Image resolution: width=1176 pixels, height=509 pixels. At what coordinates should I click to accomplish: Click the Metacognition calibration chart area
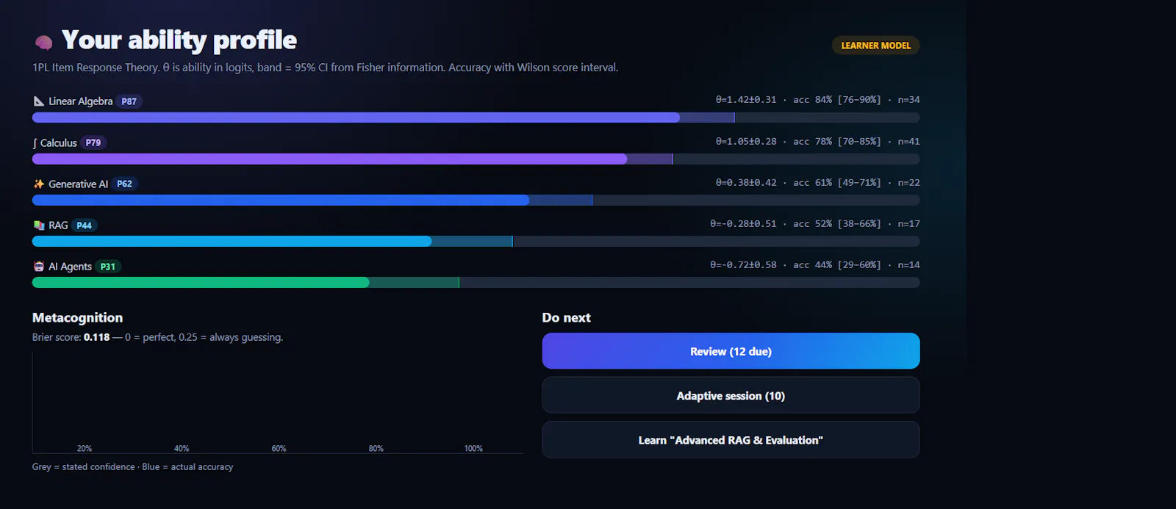pos(278,403)
